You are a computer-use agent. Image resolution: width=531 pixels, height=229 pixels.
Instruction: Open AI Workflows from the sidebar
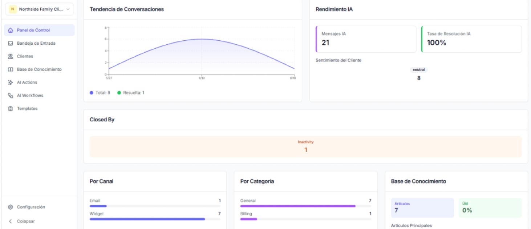point(39,96)
